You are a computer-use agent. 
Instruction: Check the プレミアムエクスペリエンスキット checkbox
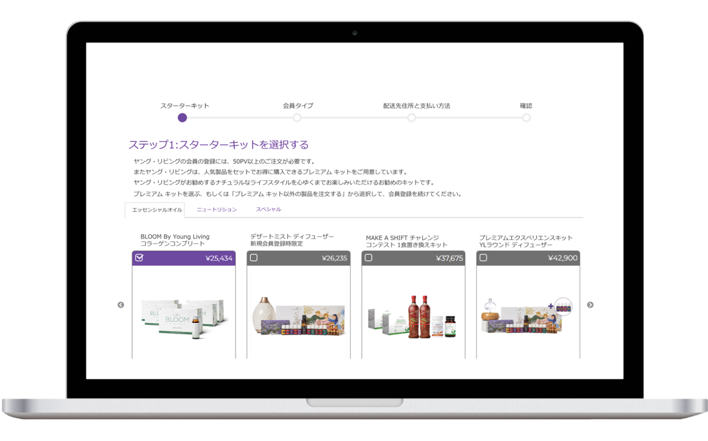483,258
